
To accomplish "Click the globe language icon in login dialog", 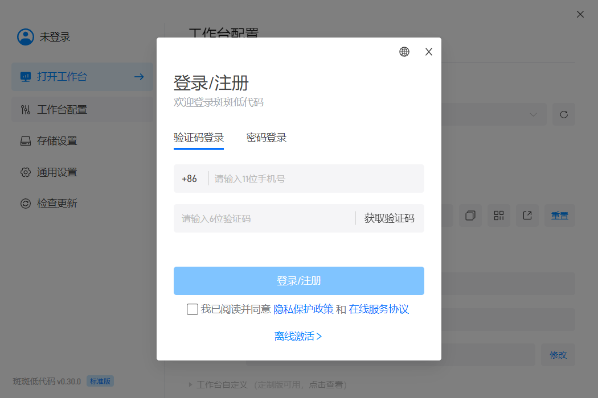I will click(x=404, y=52).
